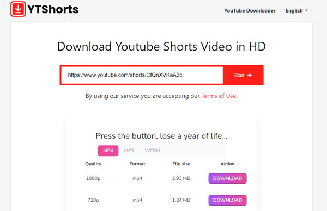Click the video title 'Press the button, lose a year of life...'
The width and height of the screenshot is (327, 211).
pos(162,136)
